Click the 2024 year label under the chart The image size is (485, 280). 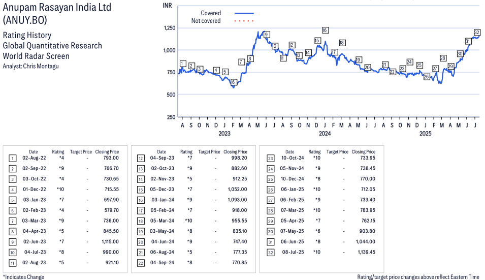point(325,133)
